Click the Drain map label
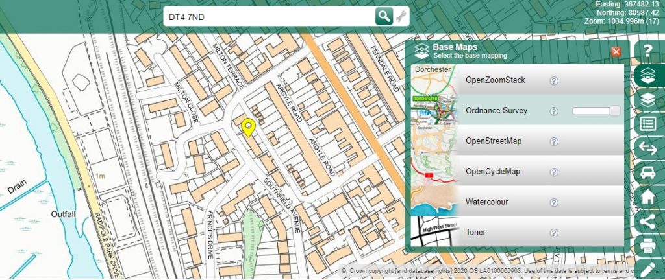The height and width of the screenshot is (280, 665). tap(16, 187)
